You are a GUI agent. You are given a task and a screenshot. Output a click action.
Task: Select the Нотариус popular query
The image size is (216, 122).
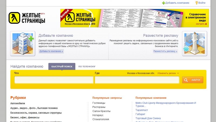tap(98, 115)
